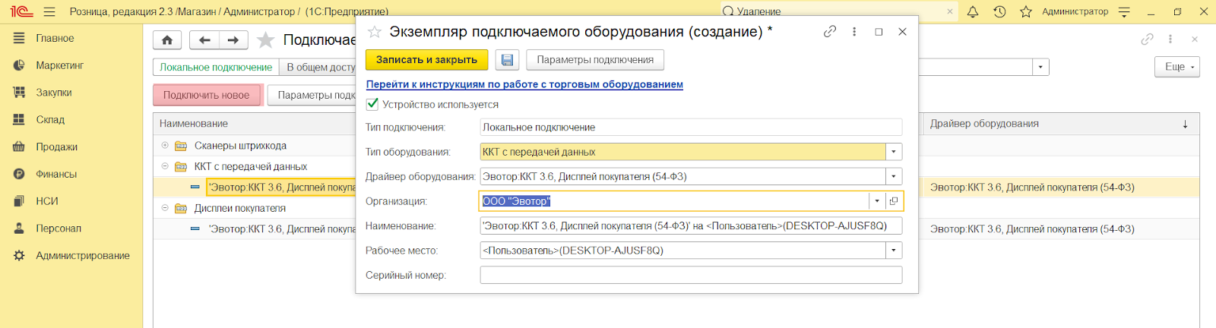Open Финансы section
Viewport: 1216px width, 328px height.
pyautogui.click(x=56, y=174)
